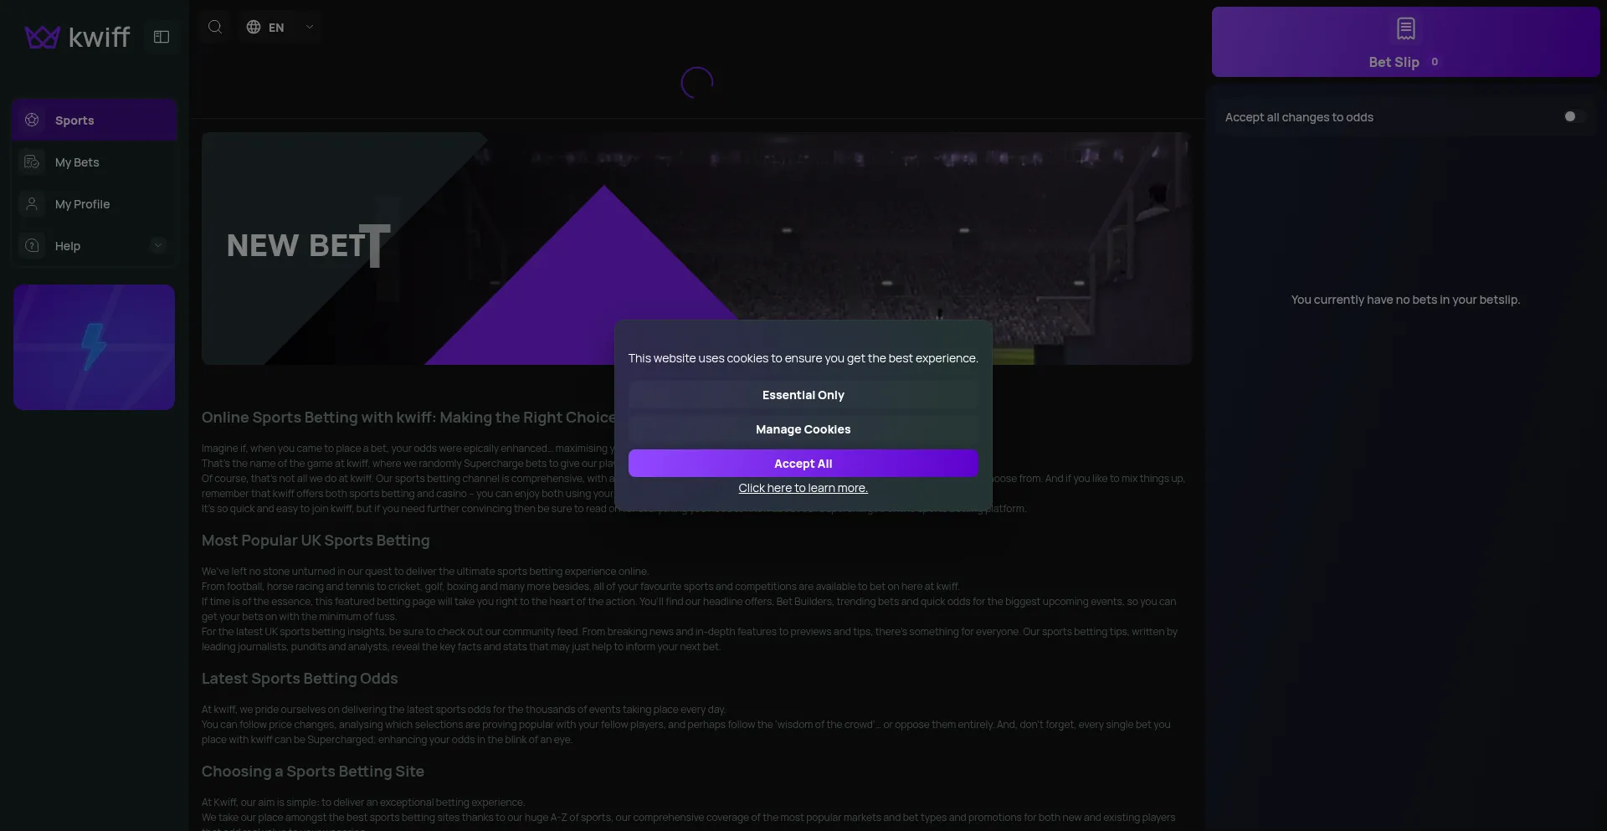The height and width of the screenshot is (831, 1607).
Task: Open the My Bets menu item
Action: click(77, 162)
